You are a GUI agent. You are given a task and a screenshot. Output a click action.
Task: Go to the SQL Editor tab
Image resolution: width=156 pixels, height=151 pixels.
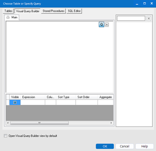point(74,11)
